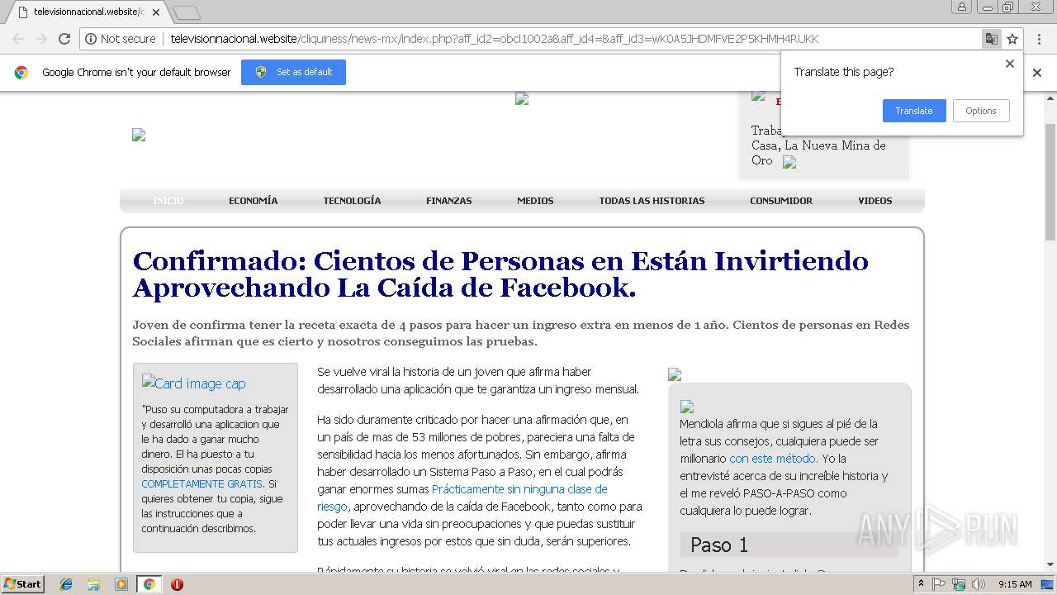Open the file explorer taskbar icon

(x=93, y=584)
